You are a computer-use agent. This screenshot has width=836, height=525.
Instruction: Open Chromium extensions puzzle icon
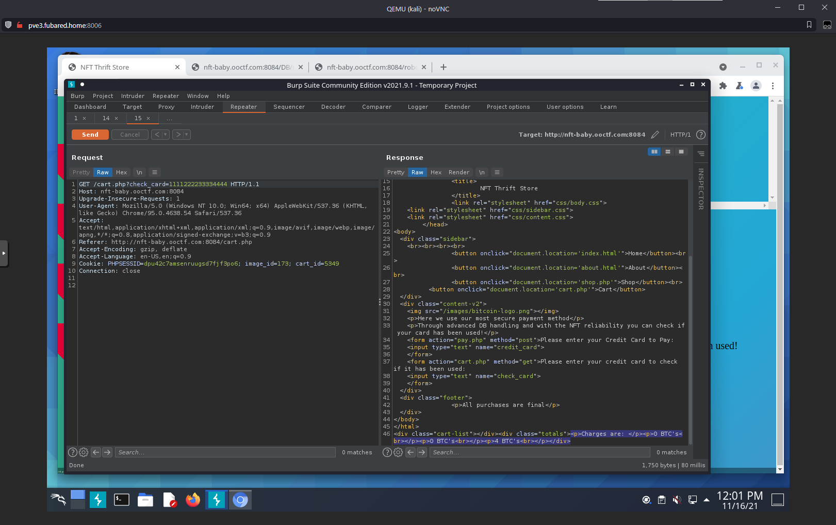(723, 86)
